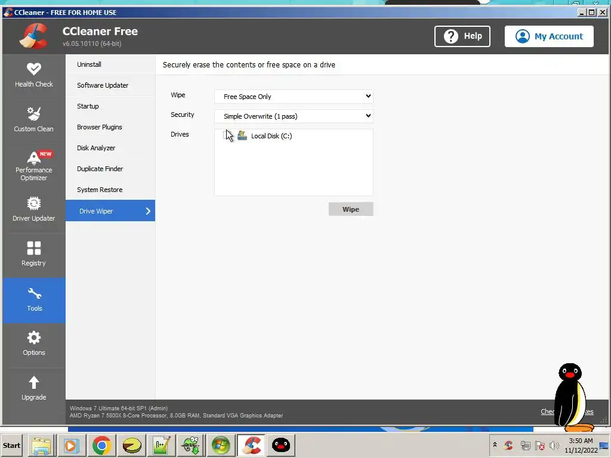Open the System Restore tool
The image size is (611, 458).
110,190
